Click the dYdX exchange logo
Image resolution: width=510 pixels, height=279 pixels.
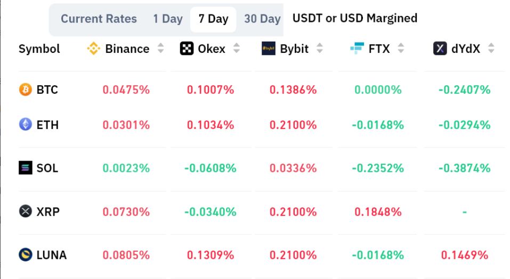tap(440, 49)
